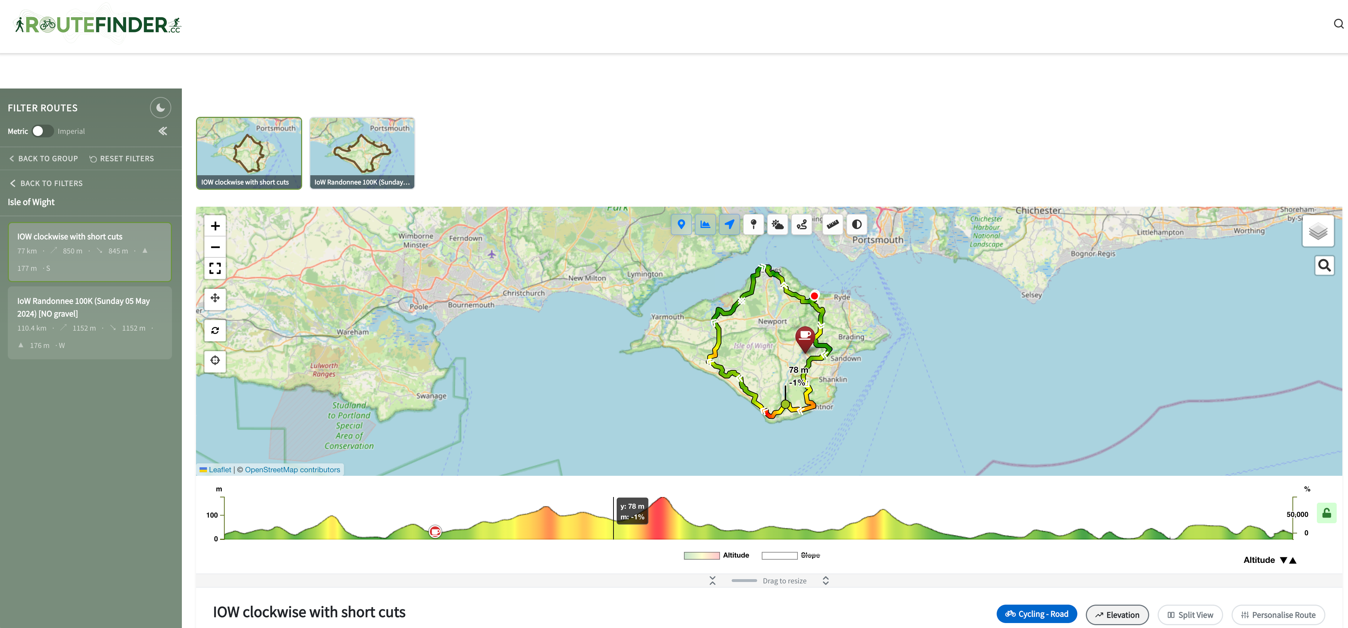Switch to Split View
This screenshot has width=1348, height=628.
pyautogui.click(x=1190, y=615)
